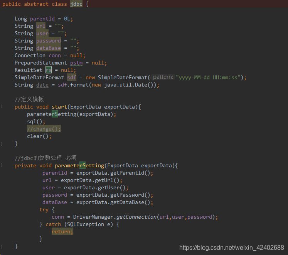The image size is (288, 255).
Task: Click the parentId field declaration
Action: 42,19
